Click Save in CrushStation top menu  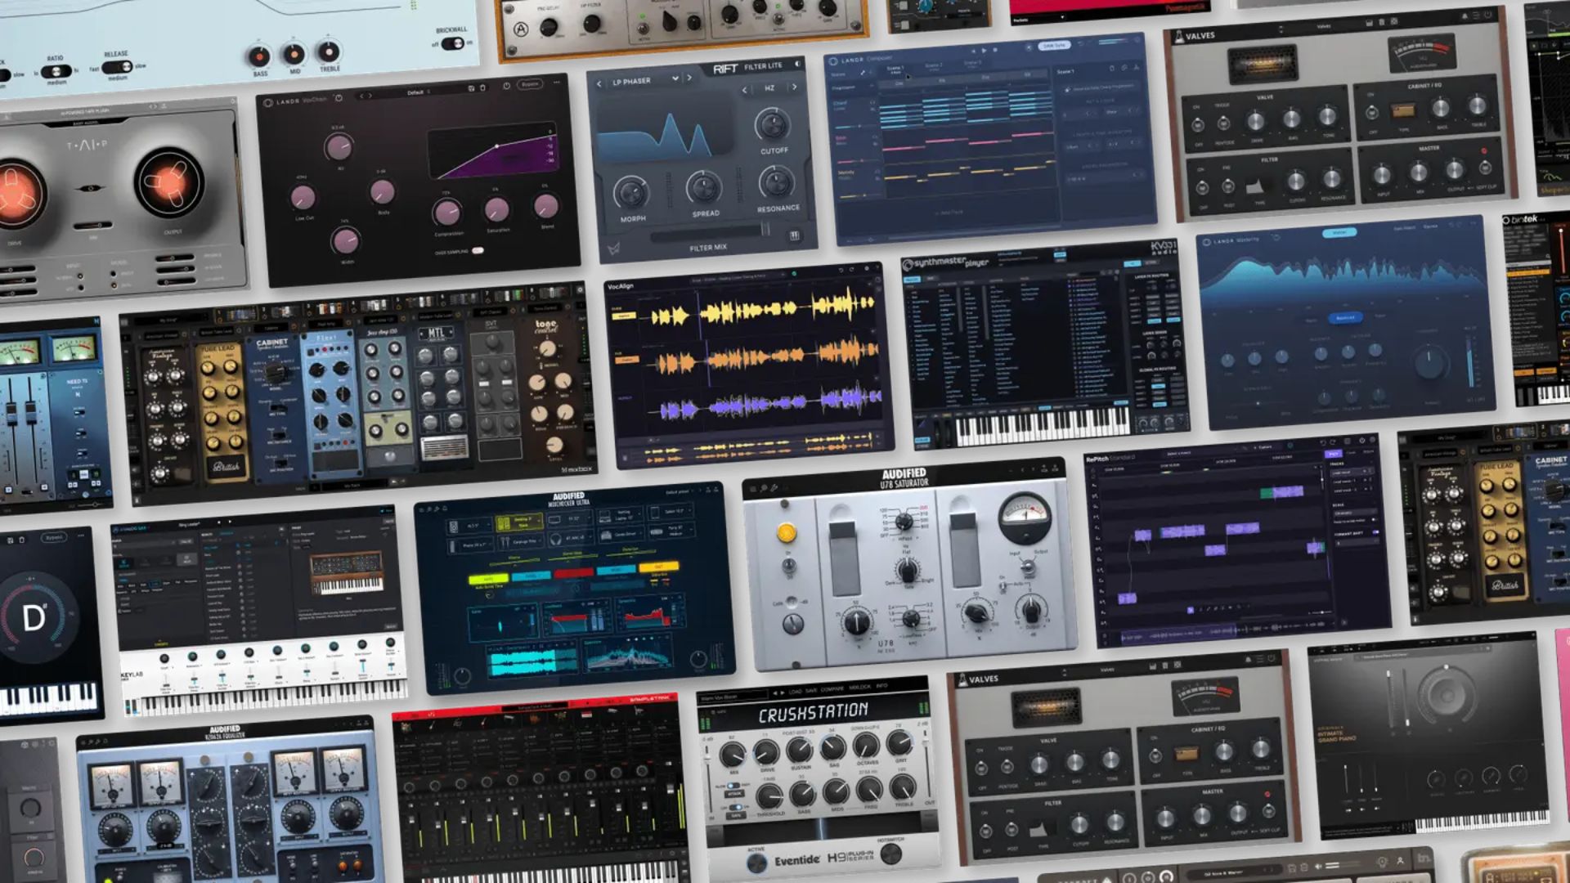coord(810,690)
